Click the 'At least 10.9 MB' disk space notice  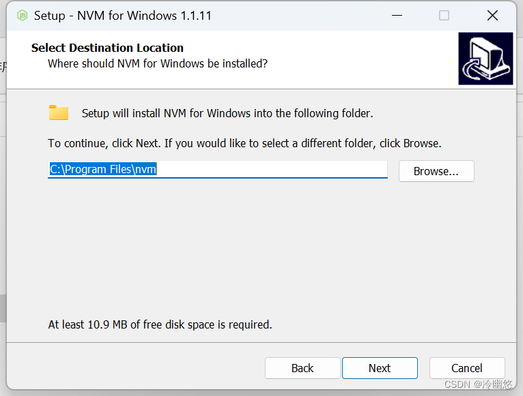pyautogui.click(x=160, y=324)
